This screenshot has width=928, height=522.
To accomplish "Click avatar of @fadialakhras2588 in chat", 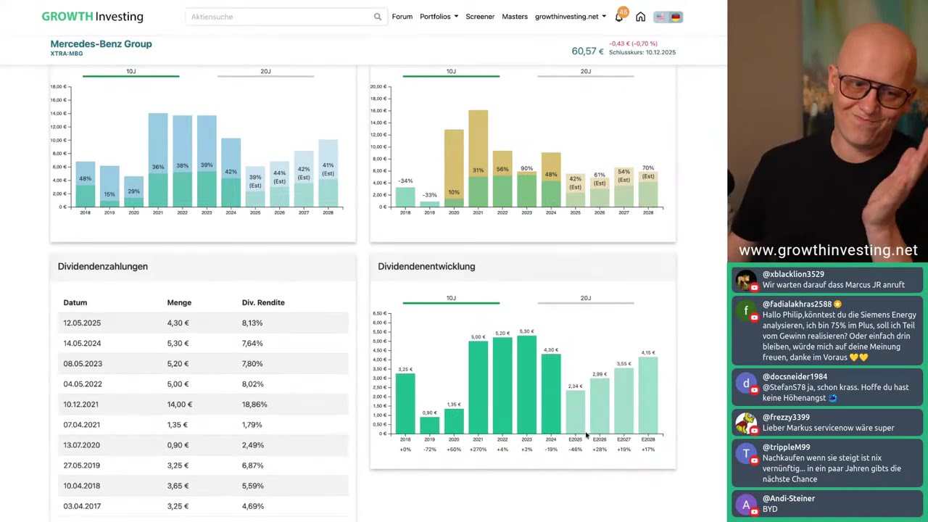I will pyautogui.click(x=745, y=310).
